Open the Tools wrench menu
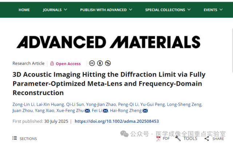Screen dimensions: 233x143 [178, 138]
